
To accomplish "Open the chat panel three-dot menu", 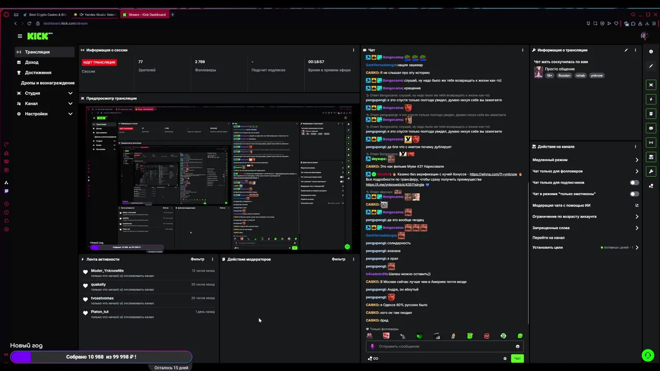I will (x=522, y=50).
